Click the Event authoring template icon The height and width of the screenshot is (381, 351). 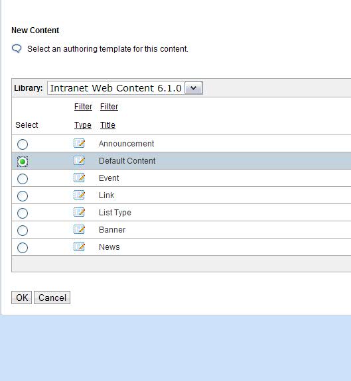tap(79, 178)
